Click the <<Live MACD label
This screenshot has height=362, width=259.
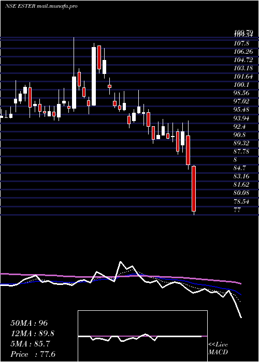click(x=218, y=348)
